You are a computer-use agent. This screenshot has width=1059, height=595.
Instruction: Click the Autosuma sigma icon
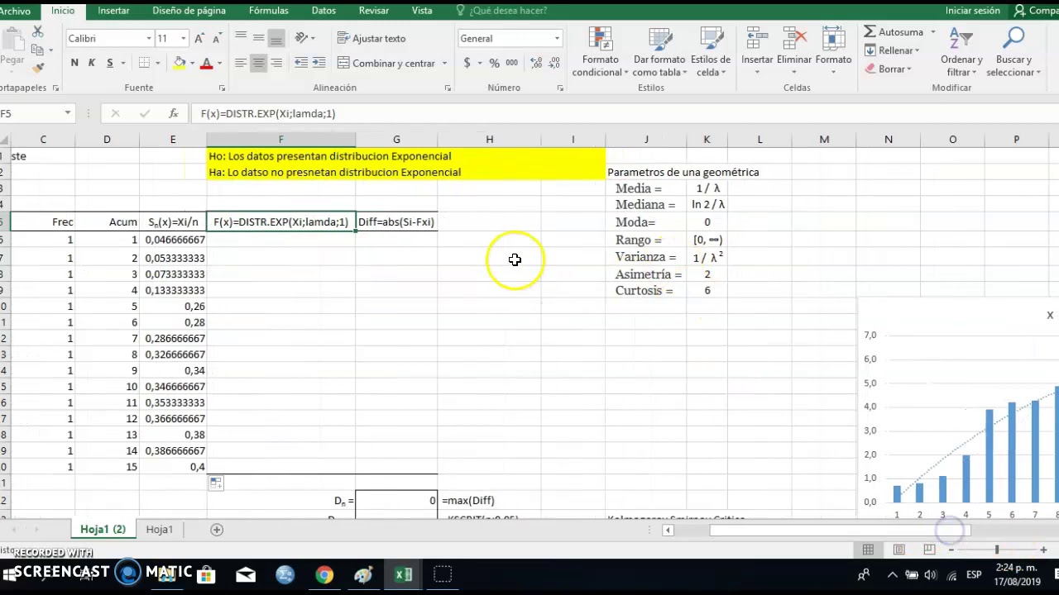[870, 31]
